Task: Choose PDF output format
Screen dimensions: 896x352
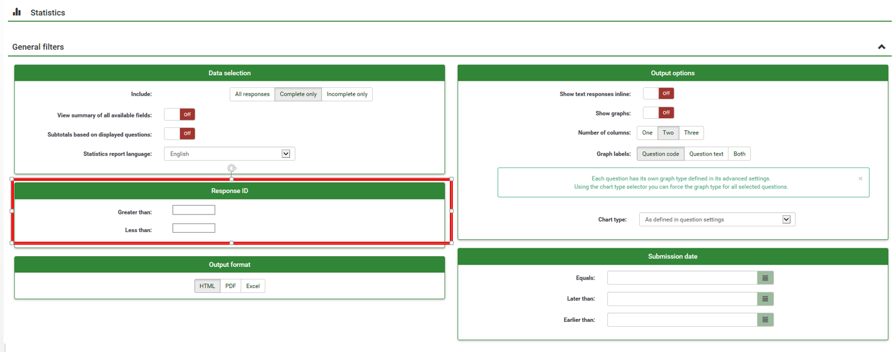Action: pos(230,286)
